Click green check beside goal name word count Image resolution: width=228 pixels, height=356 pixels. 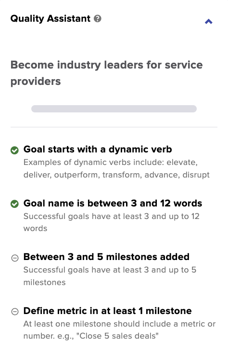click(14, 204)
